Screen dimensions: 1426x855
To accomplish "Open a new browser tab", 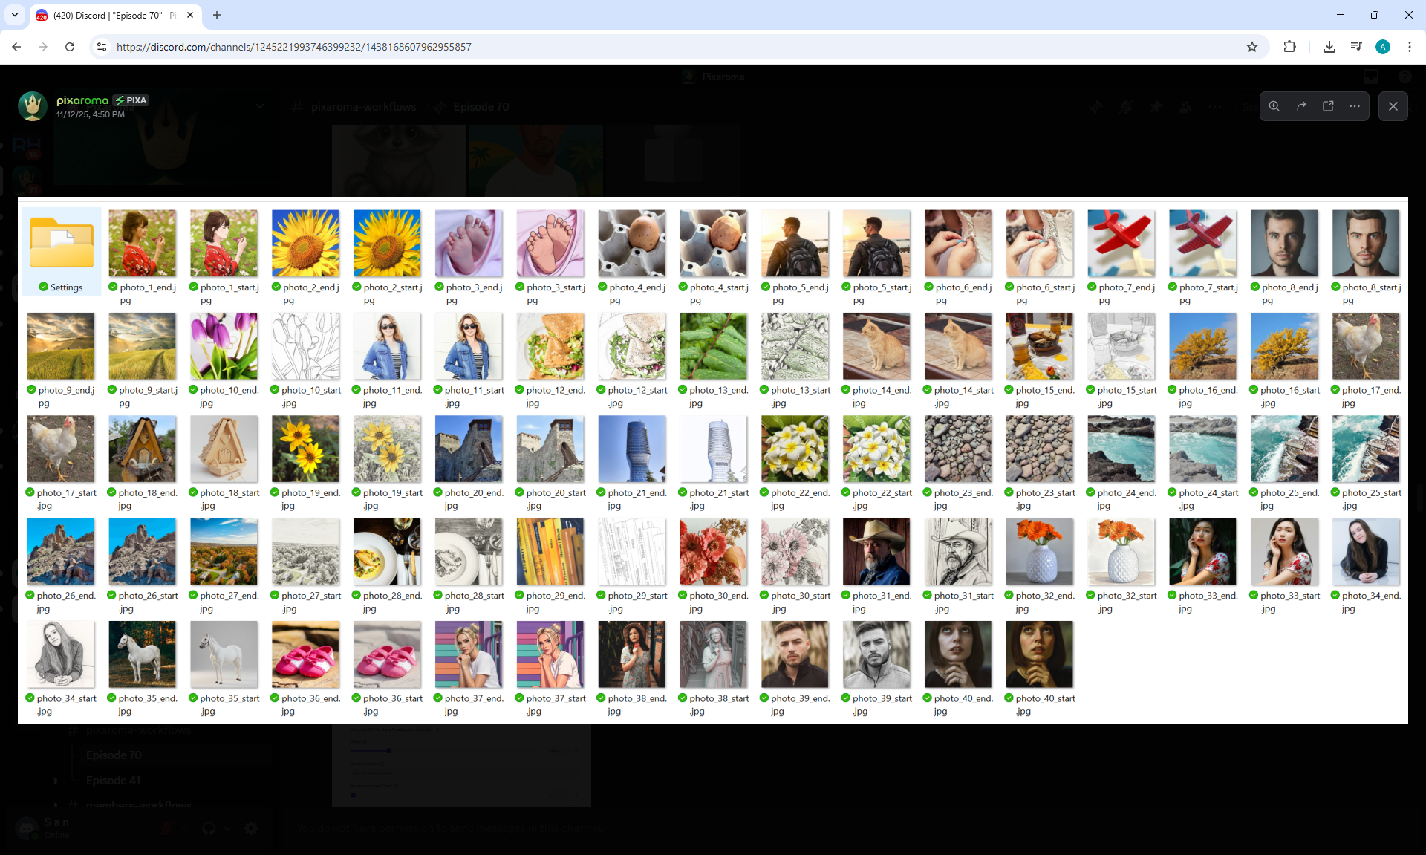I will (217, 15).
